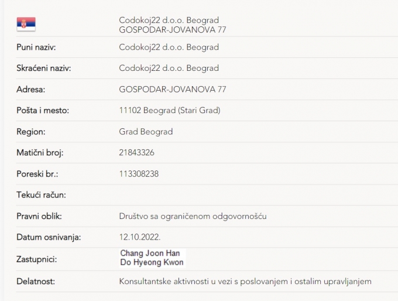Select Matični broj 21843326

[136, 153]
